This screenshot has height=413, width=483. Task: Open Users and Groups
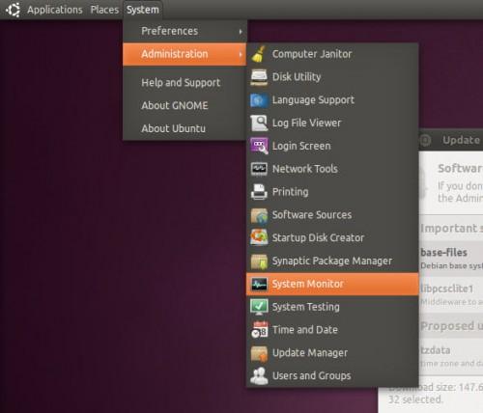coord(332,376)
